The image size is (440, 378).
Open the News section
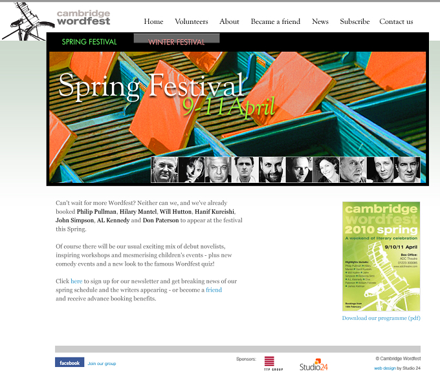320,21
